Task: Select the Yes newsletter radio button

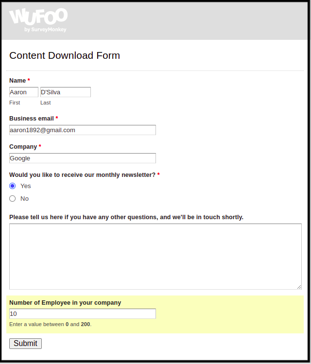Action: (x=13, y=186)
